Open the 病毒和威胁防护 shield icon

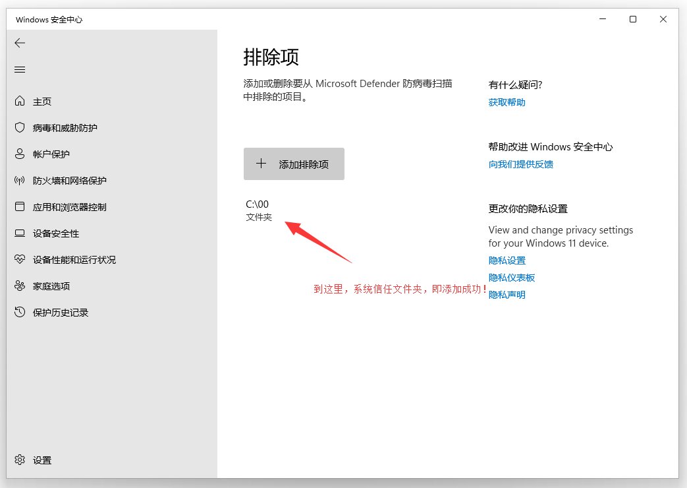pos(20,127)
